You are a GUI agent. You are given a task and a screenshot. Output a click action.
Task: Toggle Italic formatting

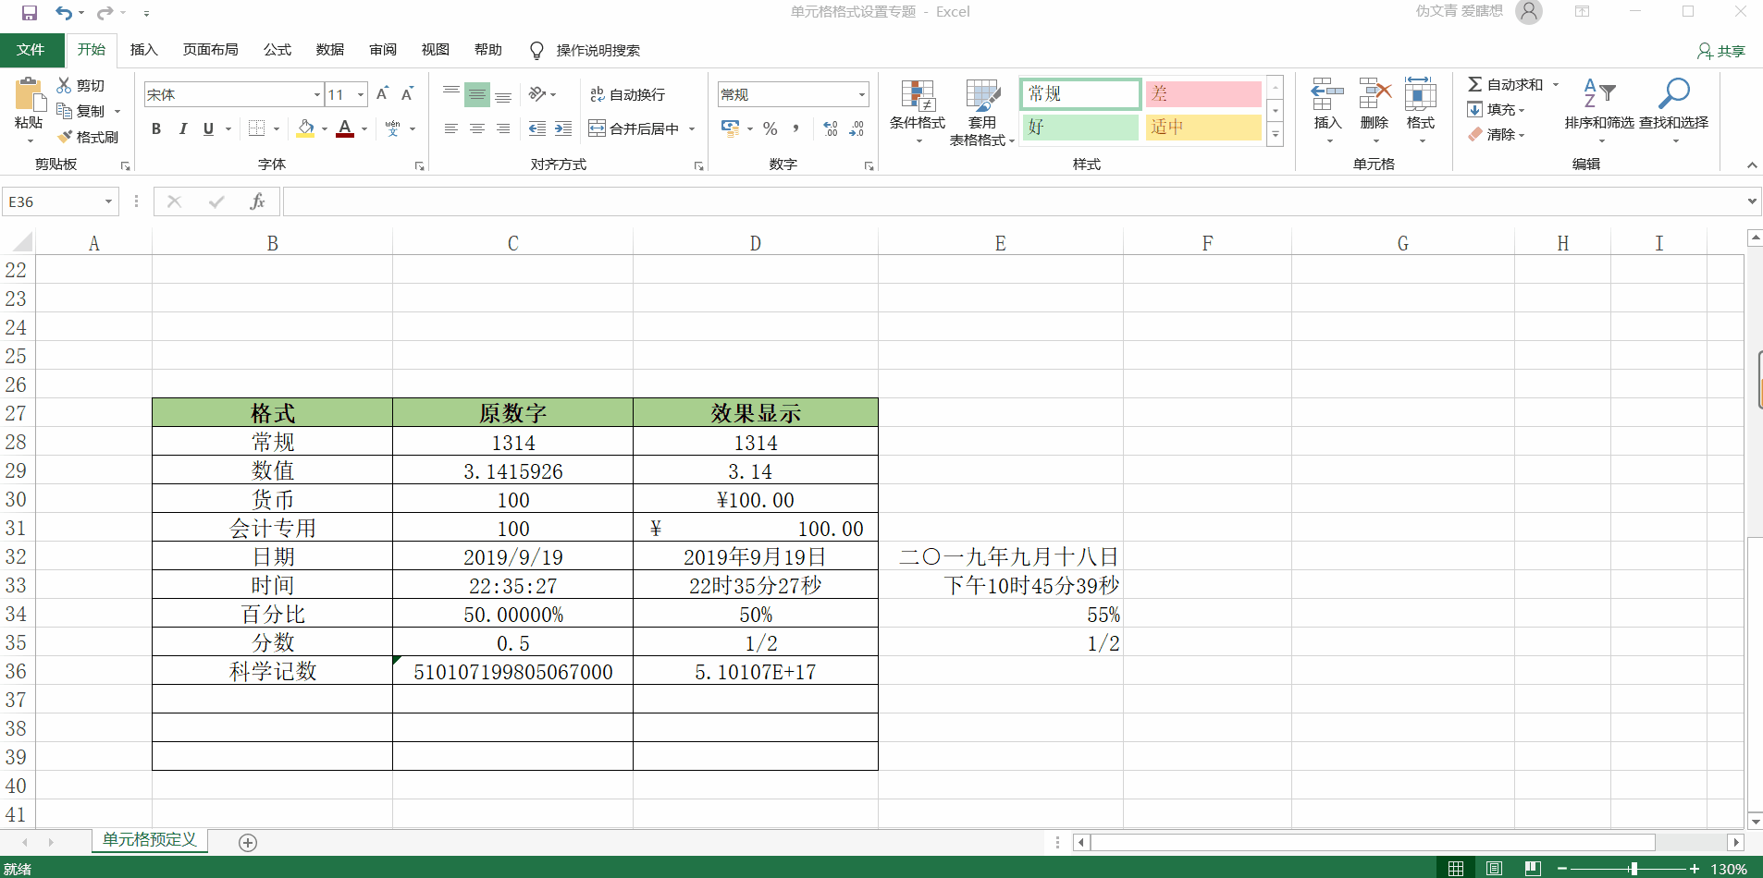(182, 128)
